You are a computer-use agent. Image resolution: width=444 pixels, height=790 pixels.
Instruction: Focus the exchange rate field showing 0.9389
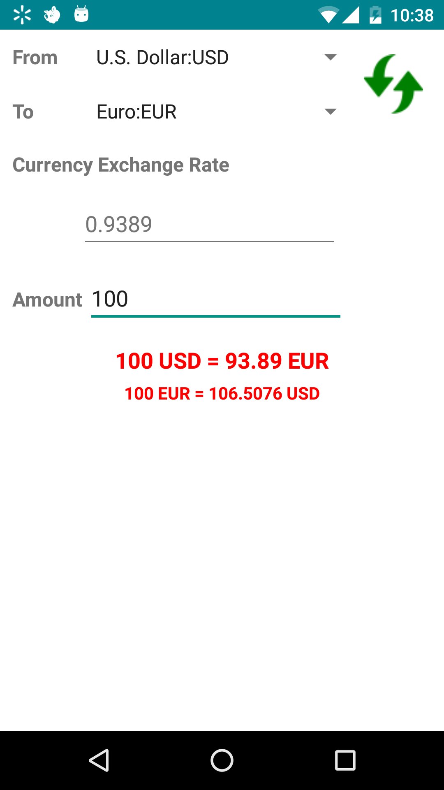pos(210,225)
